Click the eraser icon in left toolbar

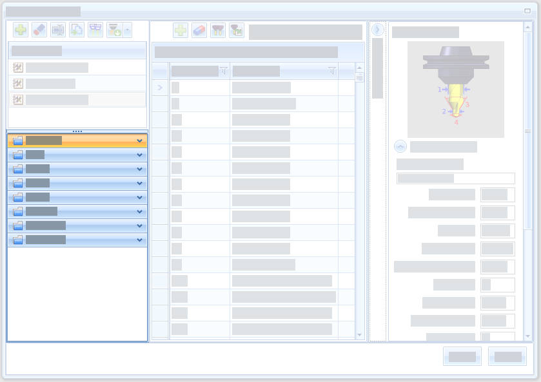39,30
